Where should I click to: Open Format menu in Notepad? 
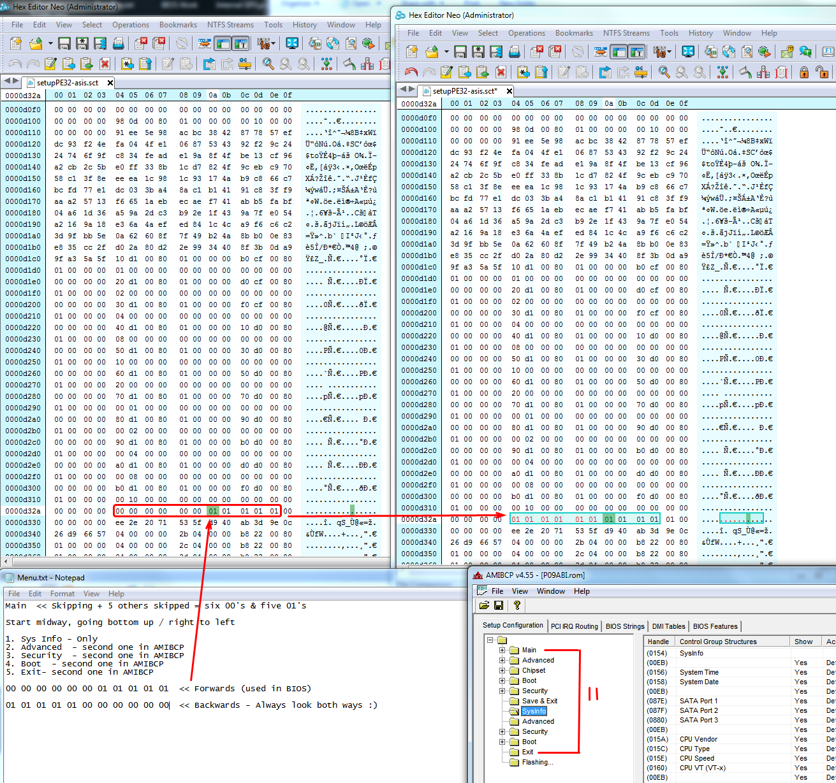point(62,593)
